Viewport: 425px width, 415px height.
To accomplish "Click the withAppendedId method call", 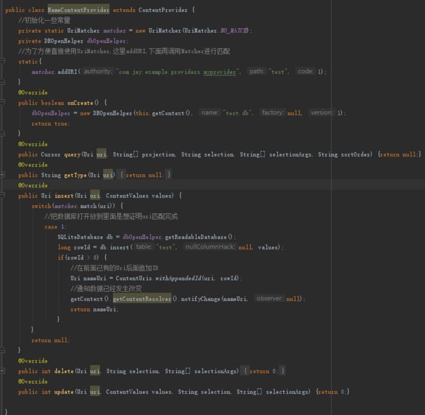I will [178, 278].
